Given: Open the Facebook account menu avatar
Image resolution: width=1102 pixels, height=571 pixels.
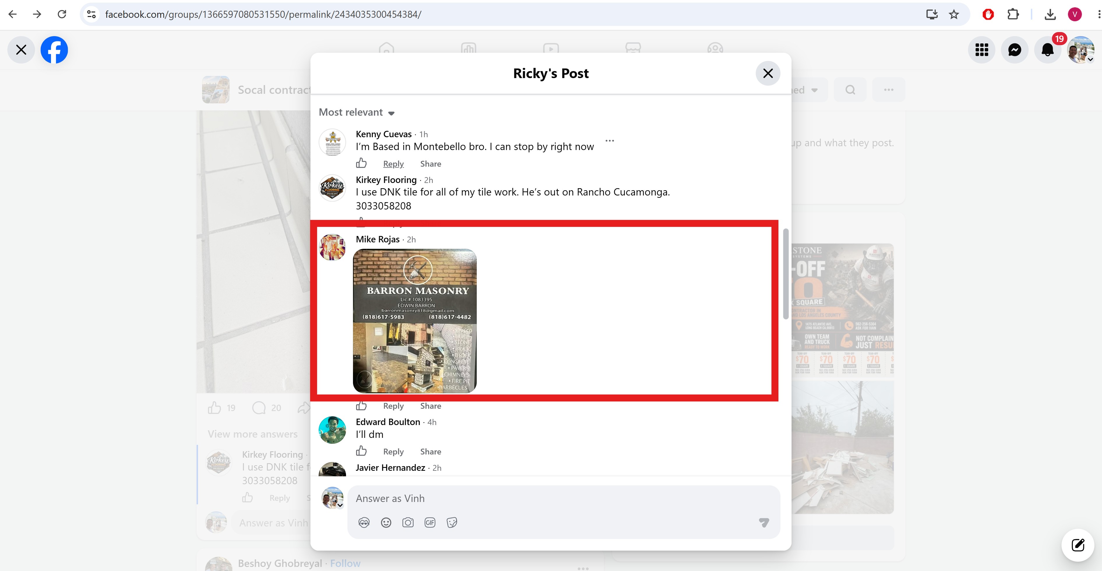Looking at the screenshot, I should coord(1081,50).
